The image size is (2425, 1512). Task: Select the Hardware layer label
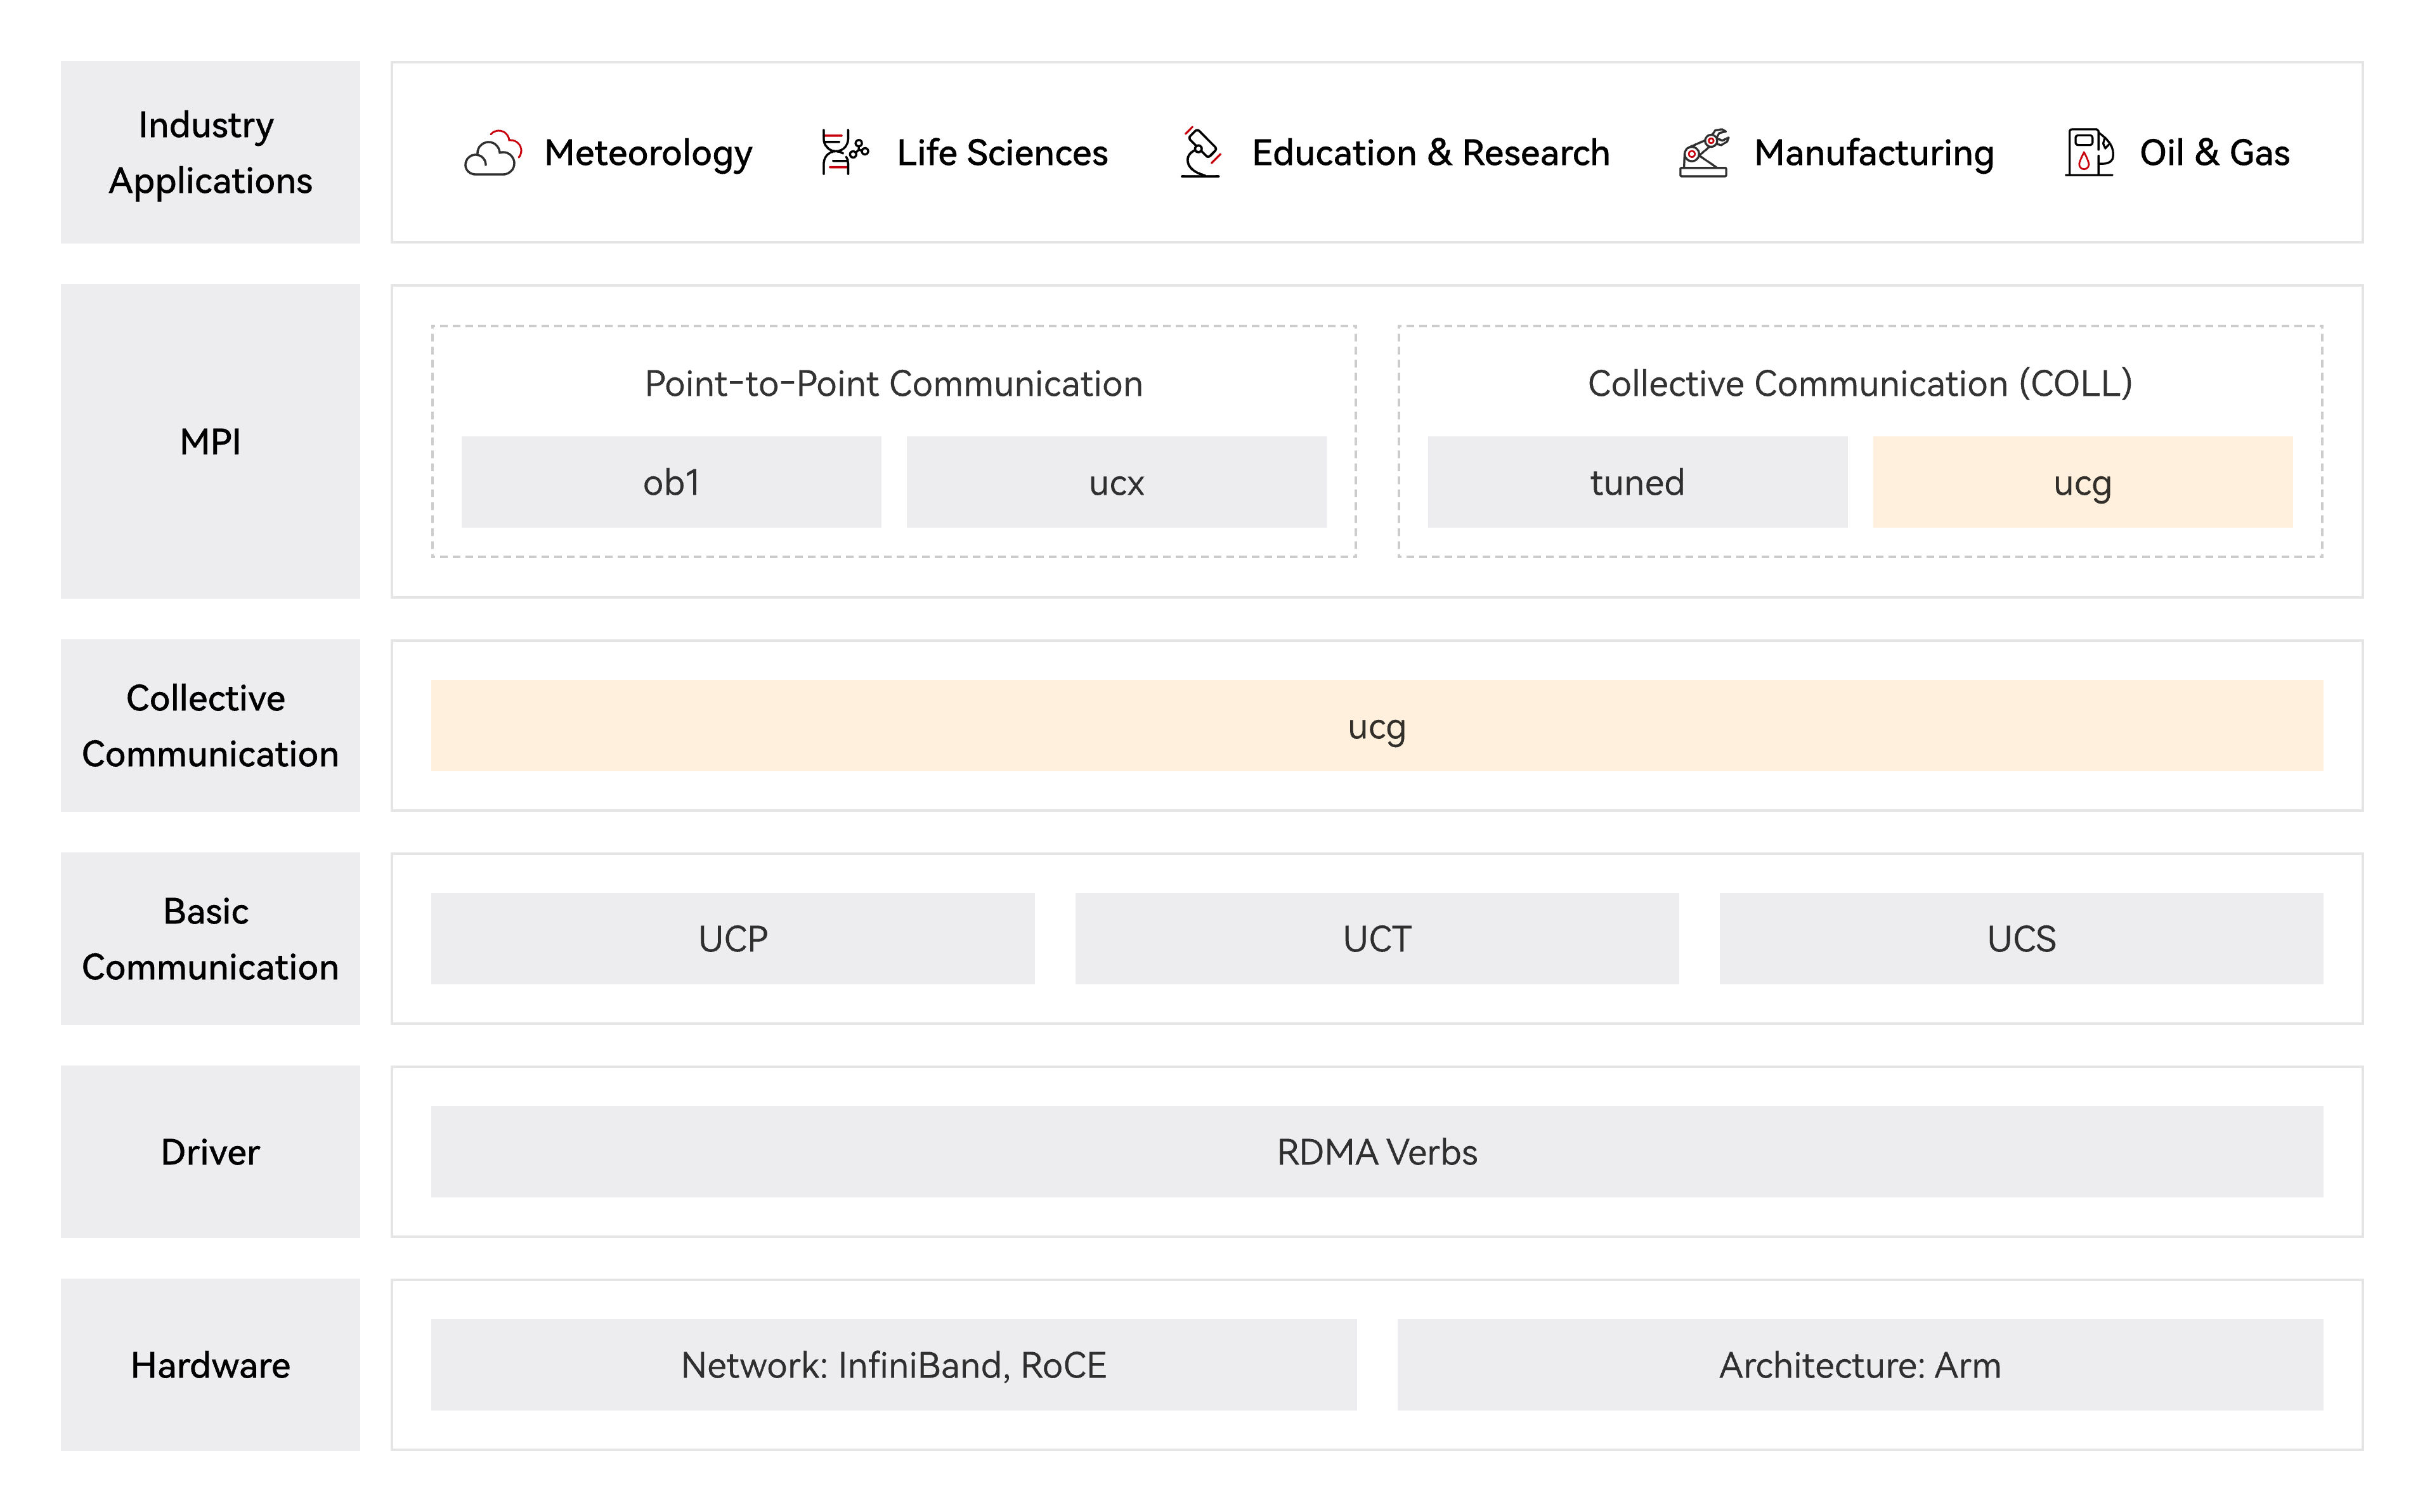tap(210, 1365)
